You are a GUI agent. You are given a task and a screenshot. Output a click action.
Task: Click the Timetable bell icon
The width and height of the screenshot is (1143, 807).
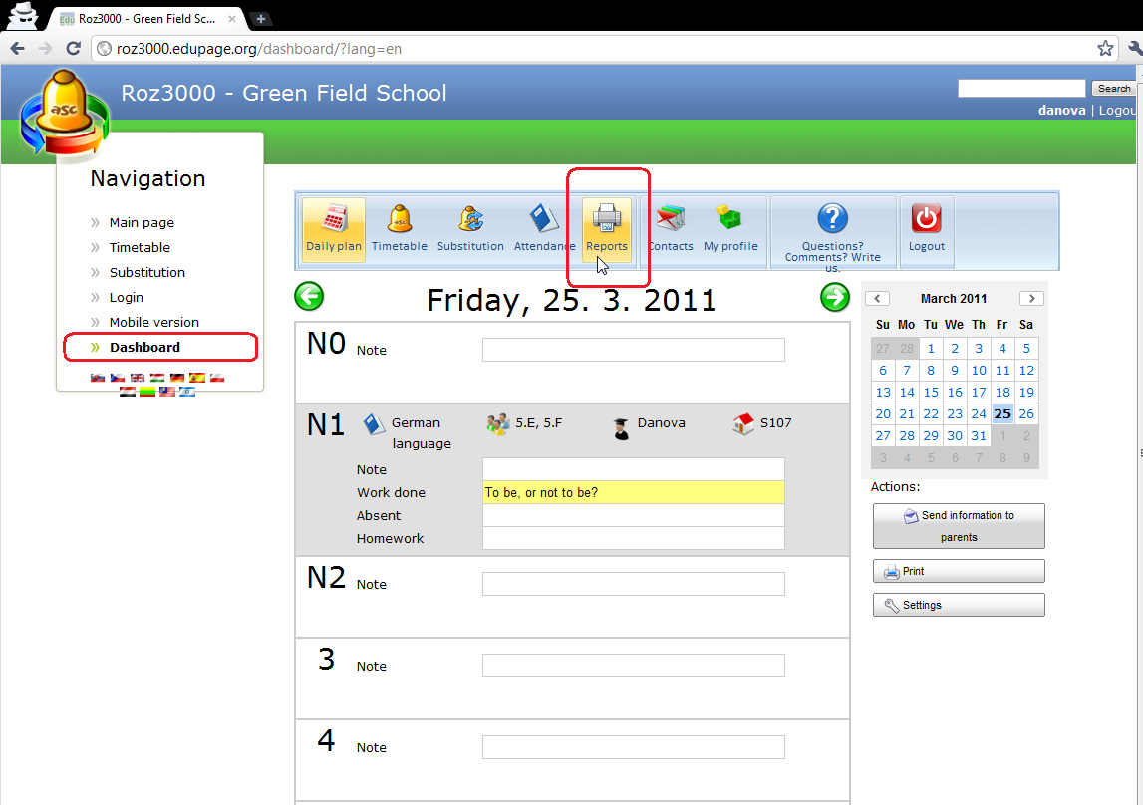399,220
